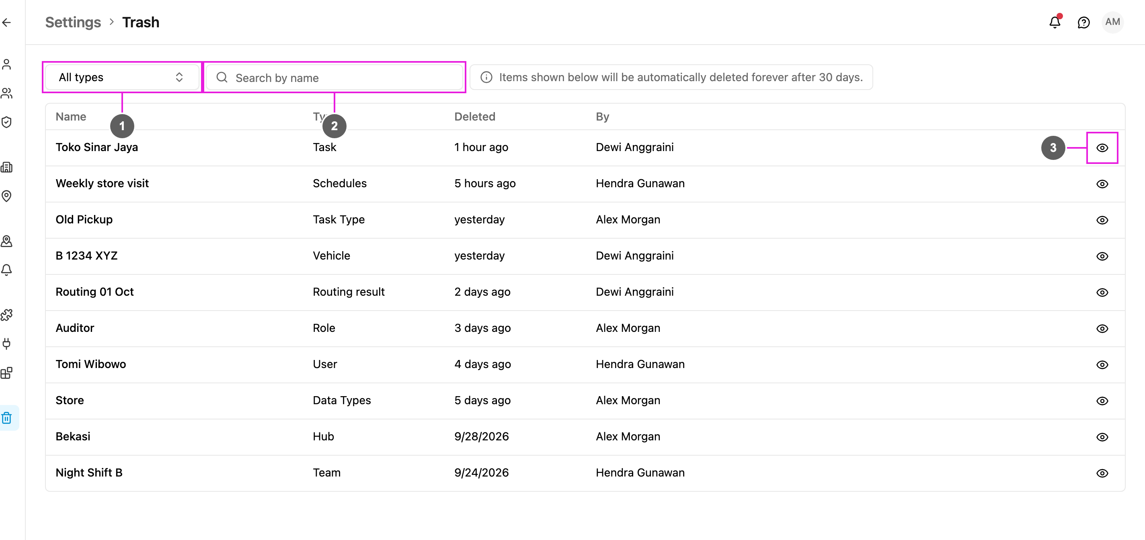View the Toko Sinar Jaya item via eye icon
This screenshot has width=1145, height=540.
[1102, 148]
